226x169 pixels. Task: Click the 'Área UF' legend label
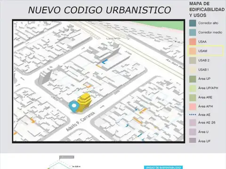click(x=204, y=141)
